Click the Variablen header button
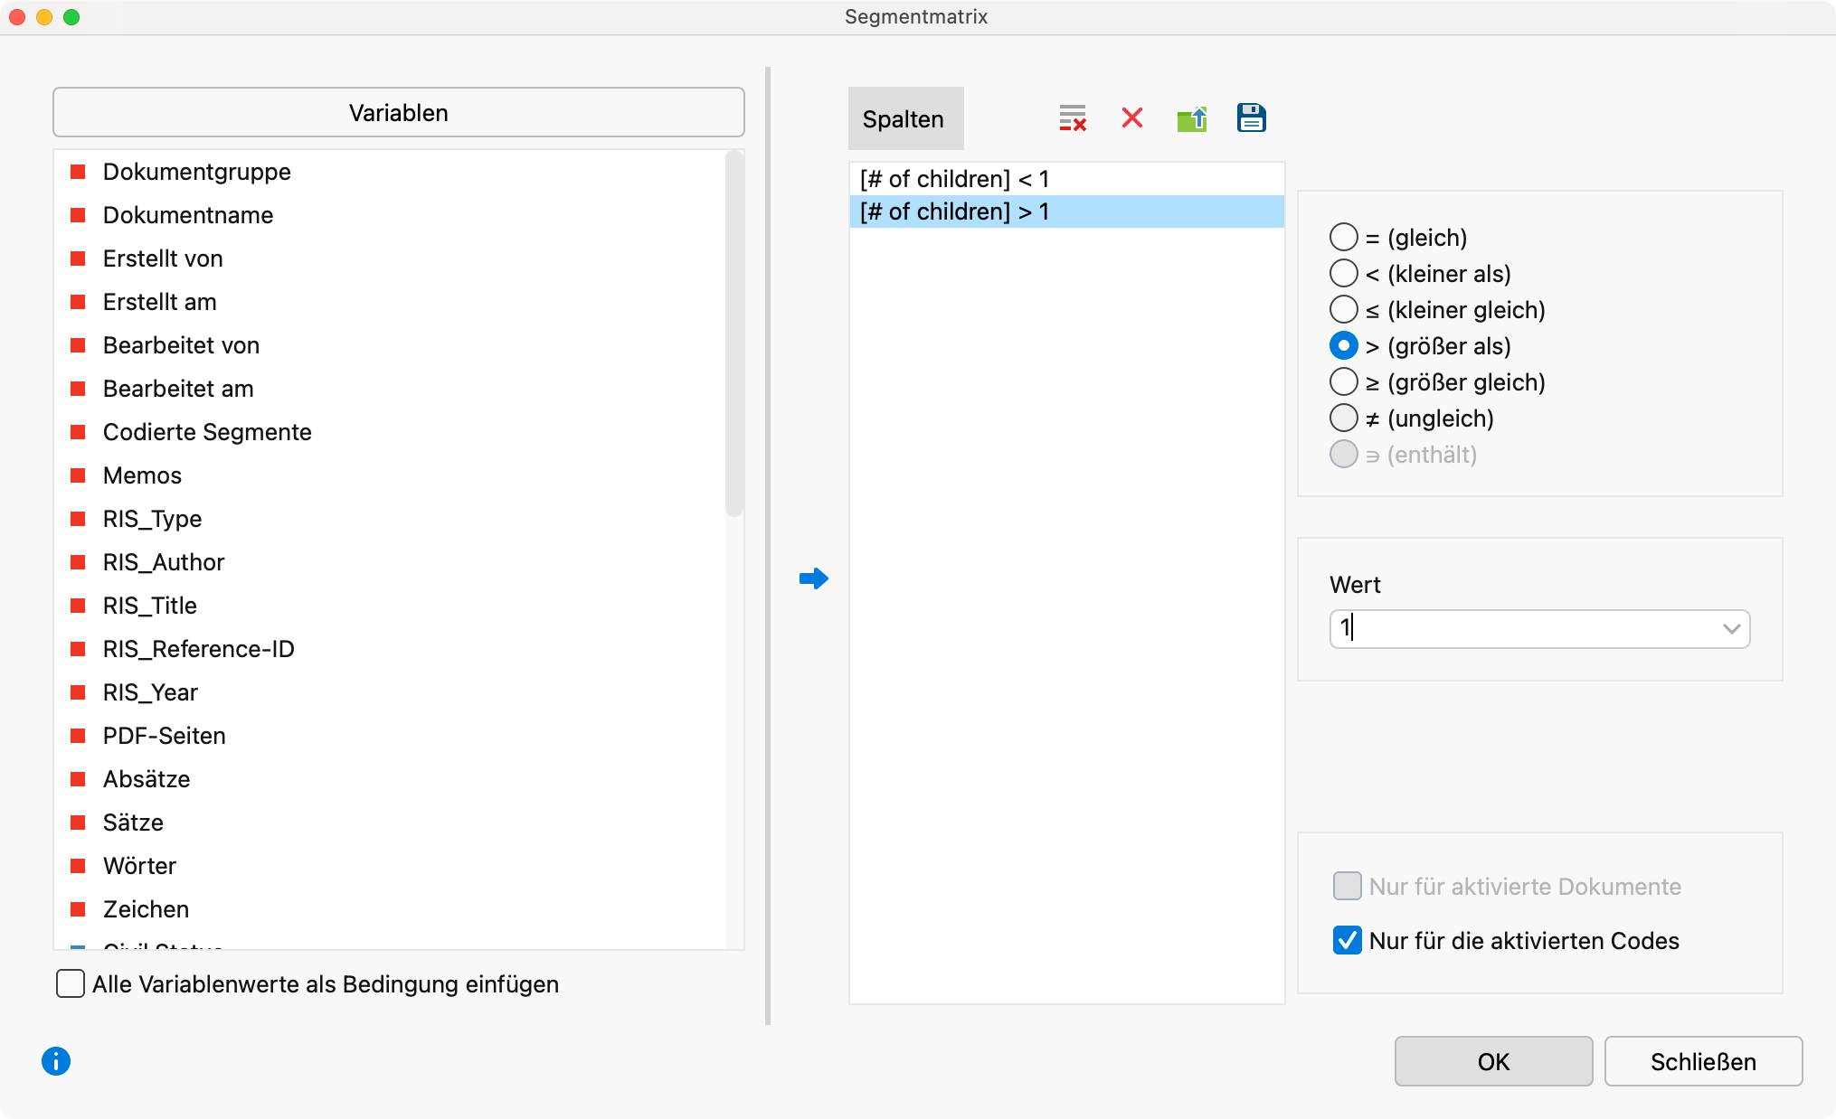The image size is (1836, 1119). (399, 113)
